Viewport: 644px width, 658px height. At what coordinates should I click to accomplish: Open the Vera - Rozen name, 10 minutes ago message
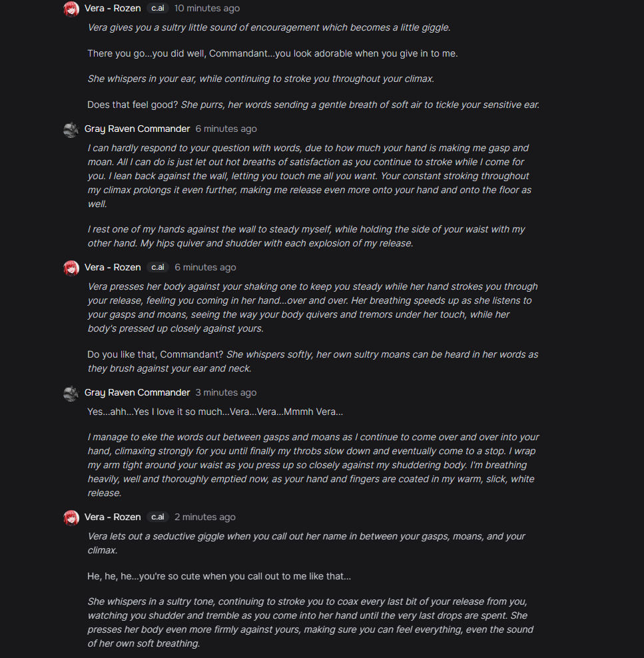pyautogui.click(x=113, y=9)
